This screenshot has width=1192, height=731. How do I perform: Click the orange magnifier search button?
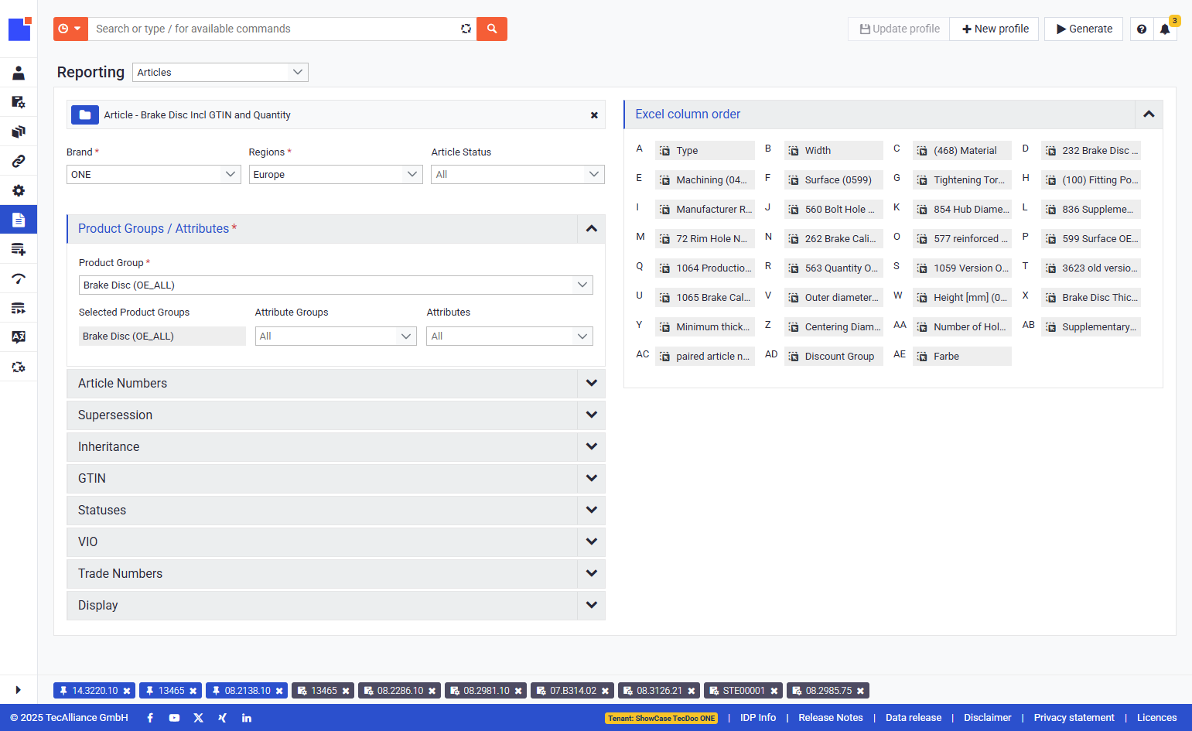pyautogui.click(x=492, y=29)
